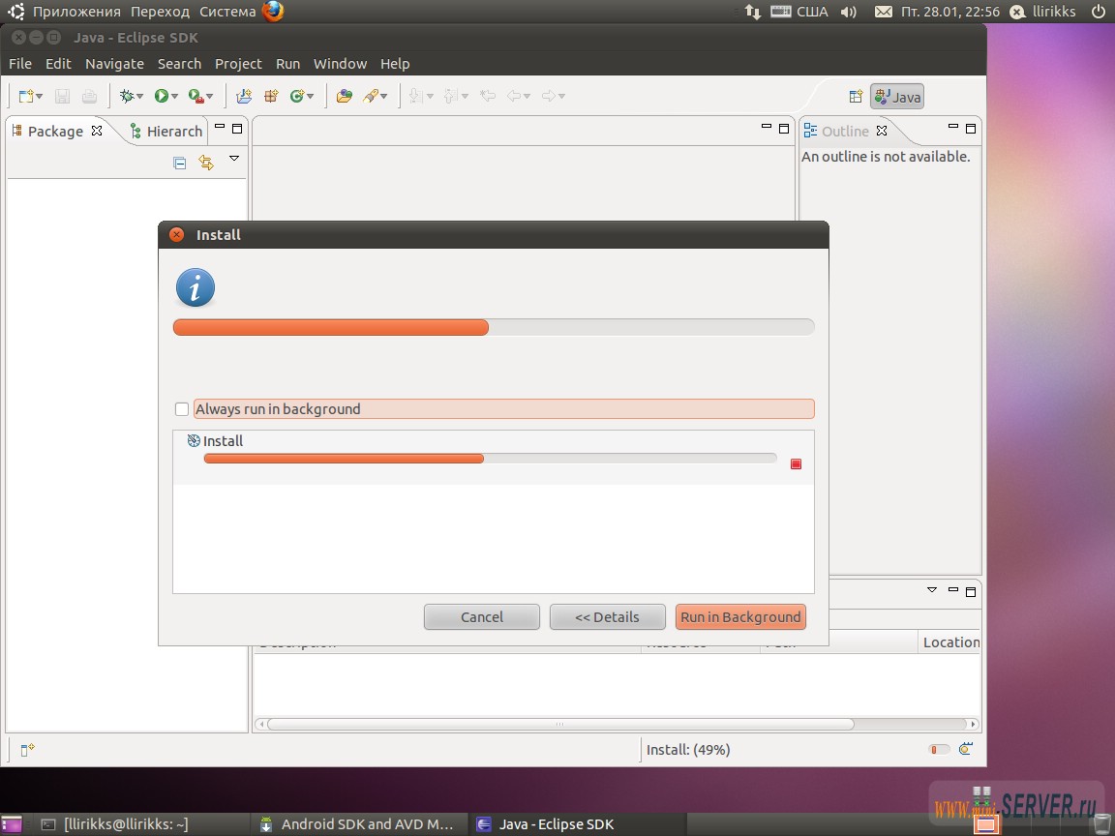This screenshot has width=1115, height=836.
Task: Select the Outline tab
Action: click(846, 131)
